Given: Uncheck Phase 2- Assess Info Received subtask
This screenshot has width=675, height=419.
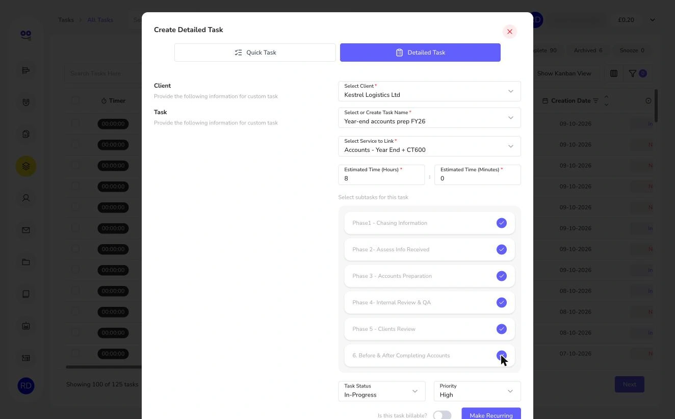Looking at the screenshot, I should tap(502, 250).
